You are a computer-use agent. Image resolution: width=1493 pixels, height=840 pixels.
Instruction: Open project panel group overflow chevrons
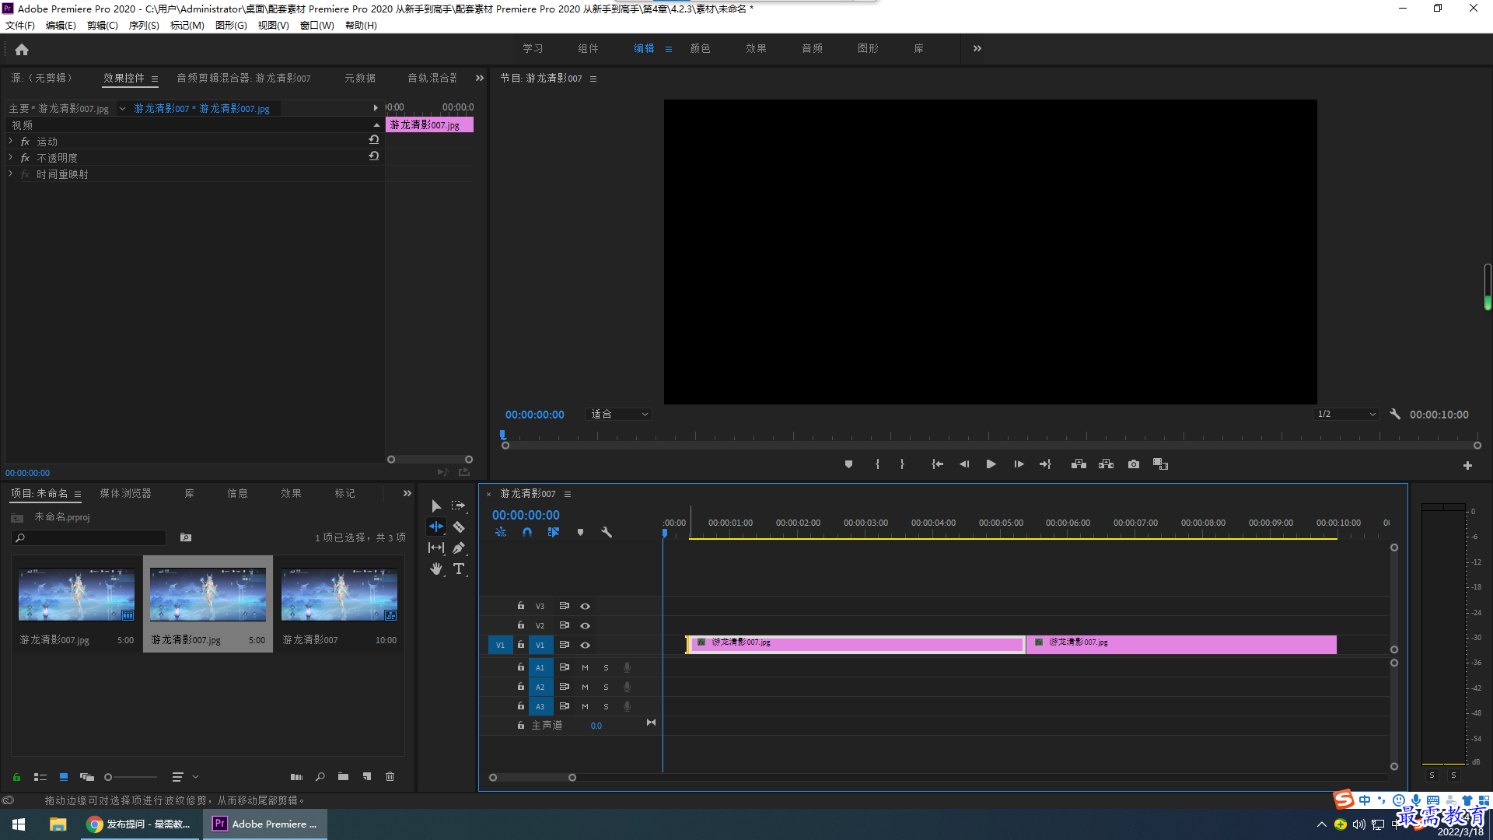tap(407, 493)
